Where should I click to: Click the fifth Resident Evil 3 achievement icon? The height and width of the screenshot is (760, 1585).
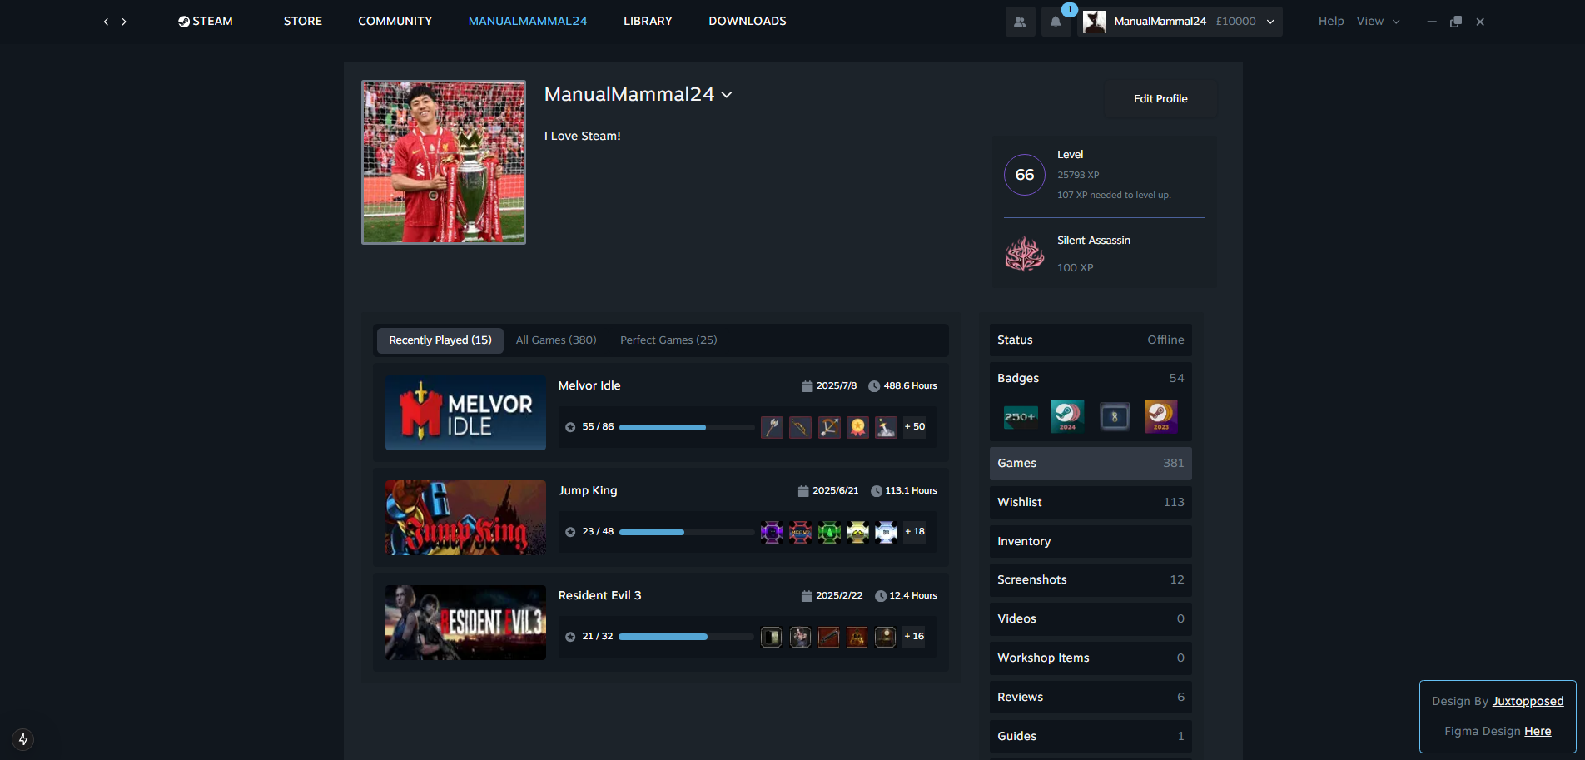pos(886,637)
